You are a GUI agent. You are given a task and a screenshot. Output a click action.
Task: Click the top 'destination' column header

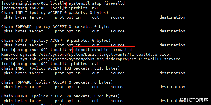coord(172,17)
